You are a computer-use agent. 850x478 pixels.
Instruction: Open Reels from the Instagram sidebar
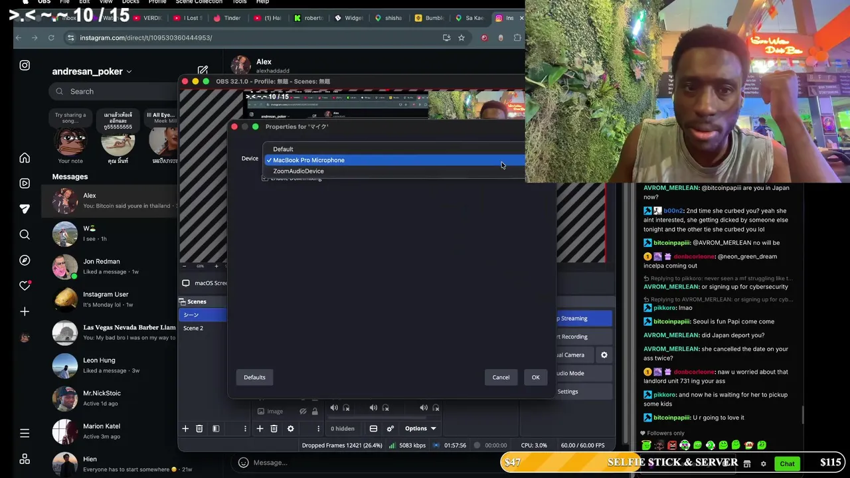[25, 183]
